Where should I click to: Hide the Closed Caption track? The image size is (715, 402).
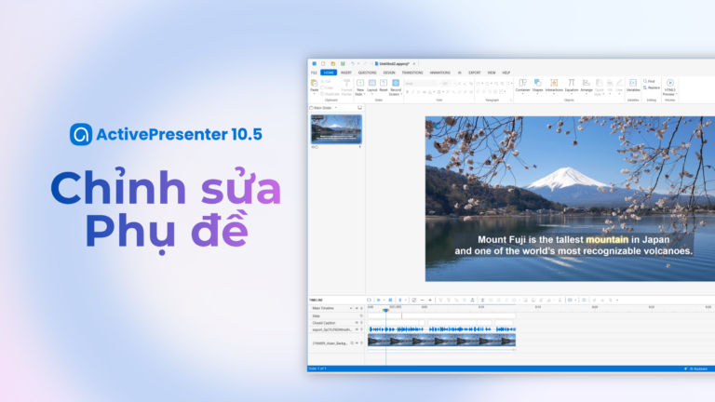pyautogui.click(x=357, y=323)
